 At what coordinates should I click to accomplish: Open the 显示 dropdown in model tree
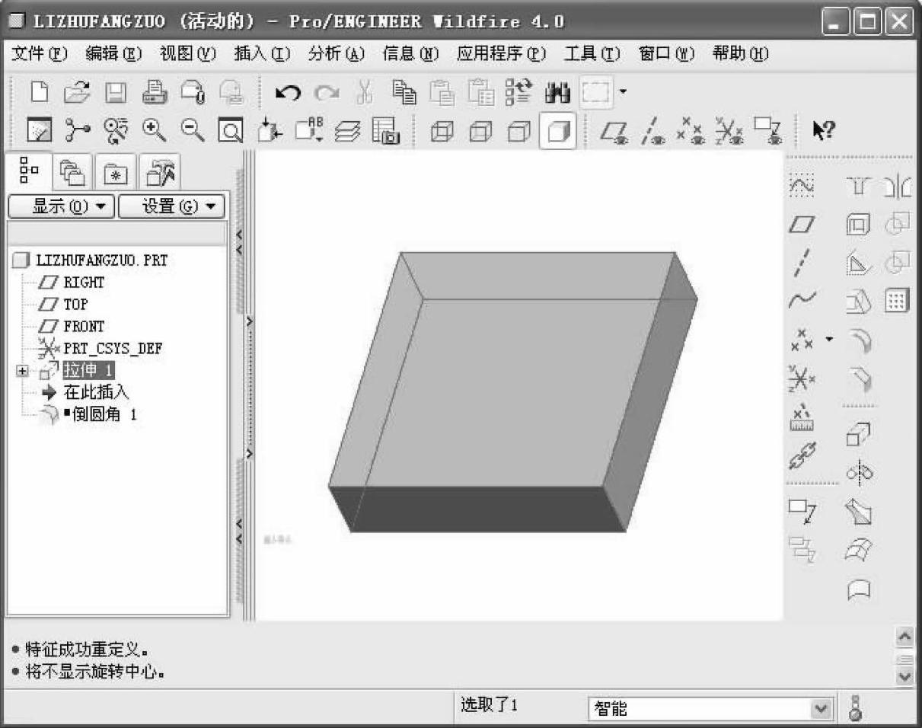[x=61, y=206]
